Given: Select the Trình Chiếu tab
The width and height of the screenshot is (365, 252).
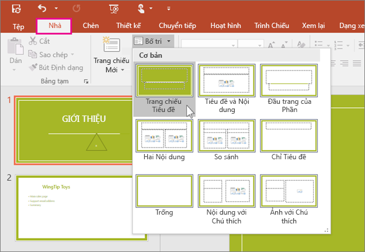Looking at the screenshot, I should coord(272,26).
